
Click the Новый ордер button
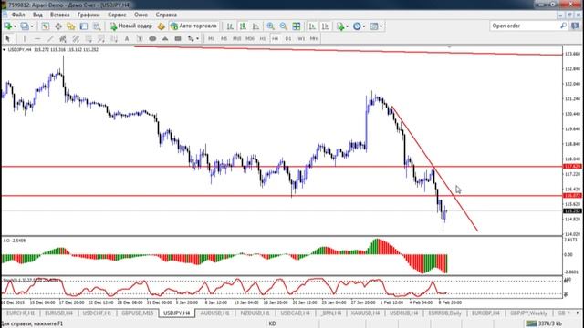coord(130,26)
